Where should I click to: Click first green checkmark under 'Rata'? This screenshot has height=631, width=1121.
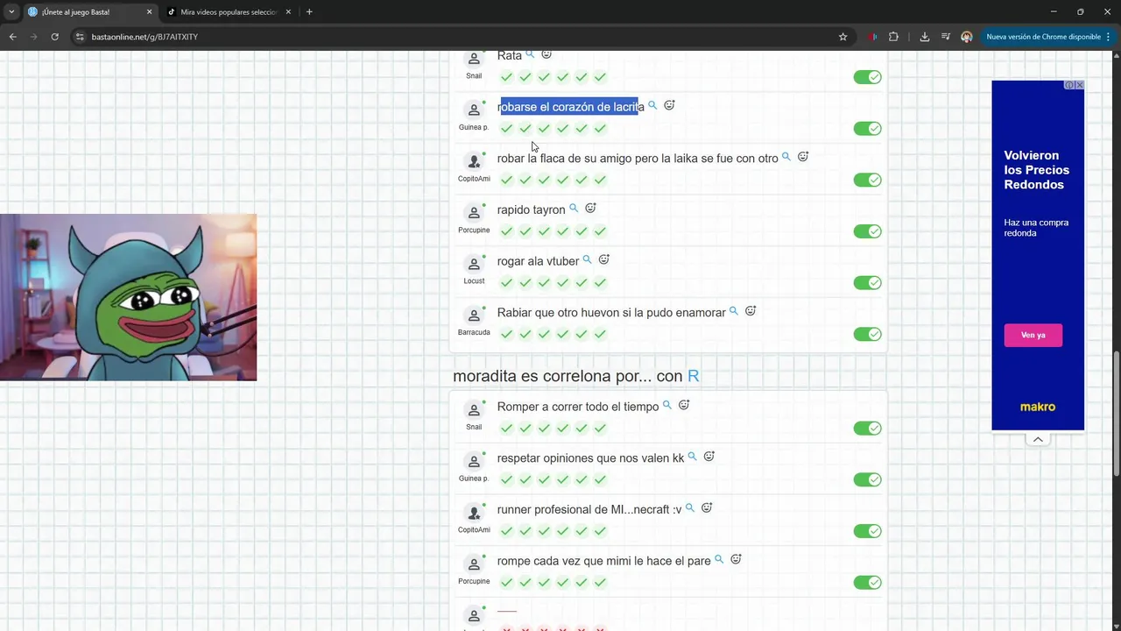pyautogui.click(x=506, y=77)
